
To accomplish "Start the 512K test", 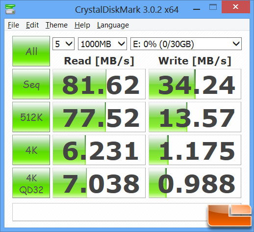I will [x=31, y=117].
